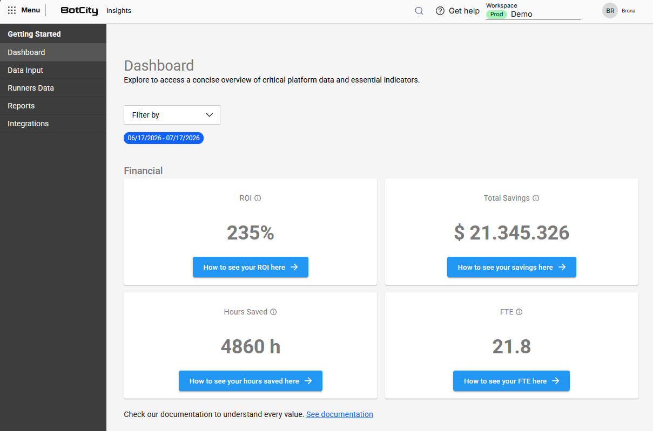Click How to see your hours saved here
Screen dimensions: 653x431
click(251, 381)
